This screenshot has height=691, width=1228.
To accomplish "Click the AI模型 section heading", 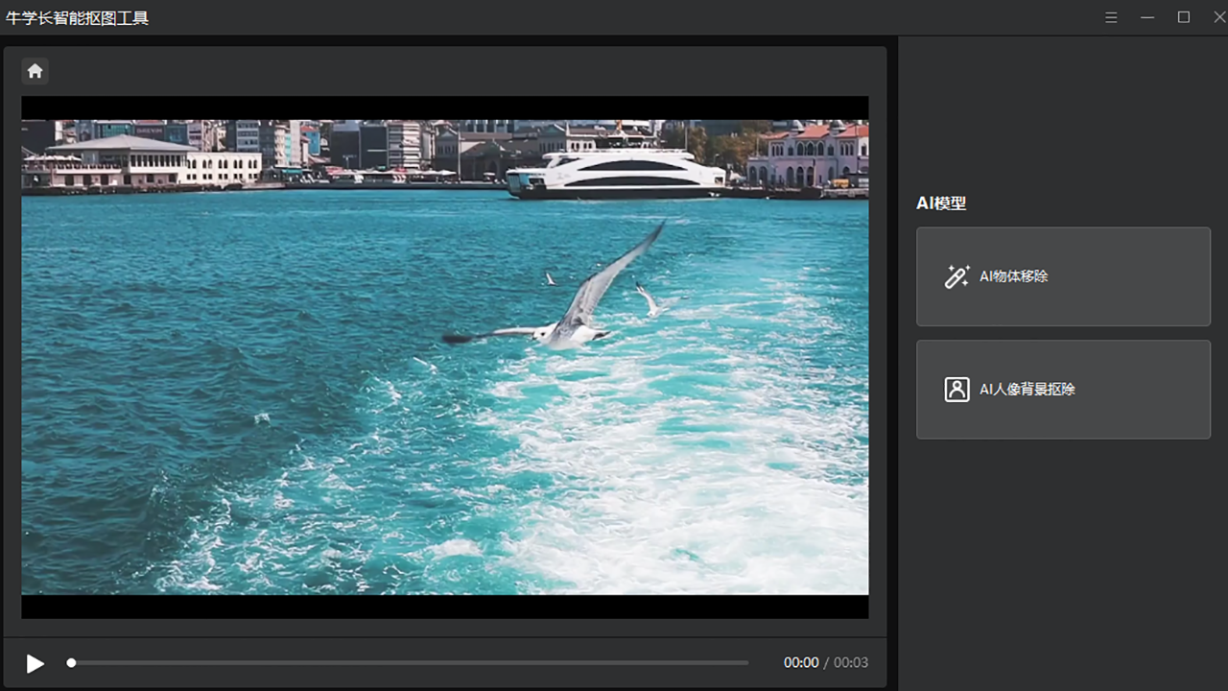I will pyautogui.click(x=941, y=203).
